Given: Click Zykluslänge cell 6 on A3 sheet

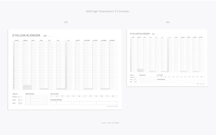Looking at the screenshot, I should 81,96.
